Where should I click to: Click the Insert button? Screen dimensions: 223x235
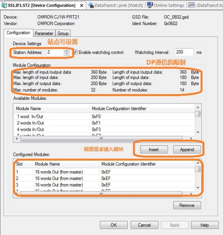point(154,150)
